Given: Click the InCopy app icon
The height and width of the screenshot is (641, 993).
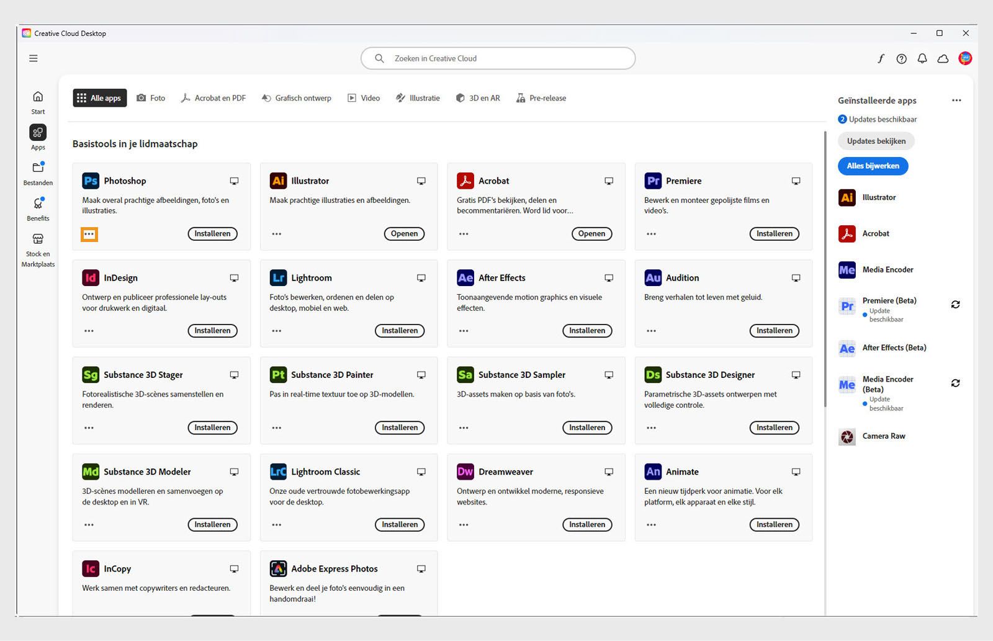Looking at the screenshot, I should 91,568.
